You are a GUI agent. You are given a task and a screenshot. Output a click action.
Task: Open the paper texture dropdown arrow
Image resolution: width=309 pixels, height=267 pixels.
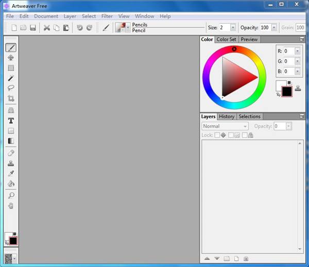click(x=14, y=258)
